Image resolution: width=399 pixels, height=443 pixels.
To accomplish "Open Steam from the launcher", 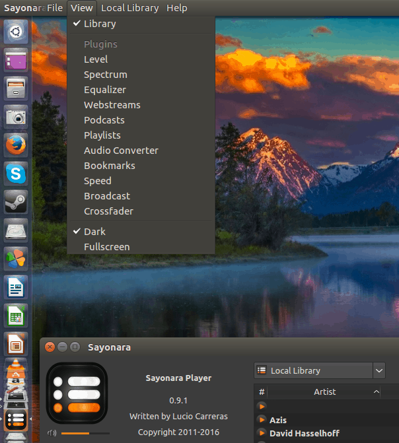I will 16,202.
